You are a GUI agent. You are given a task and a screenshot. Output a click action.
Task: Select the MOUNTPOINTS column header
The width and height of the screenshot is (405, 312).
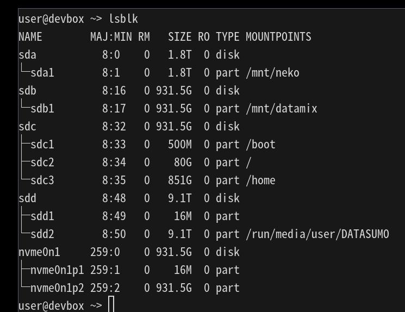278,36
